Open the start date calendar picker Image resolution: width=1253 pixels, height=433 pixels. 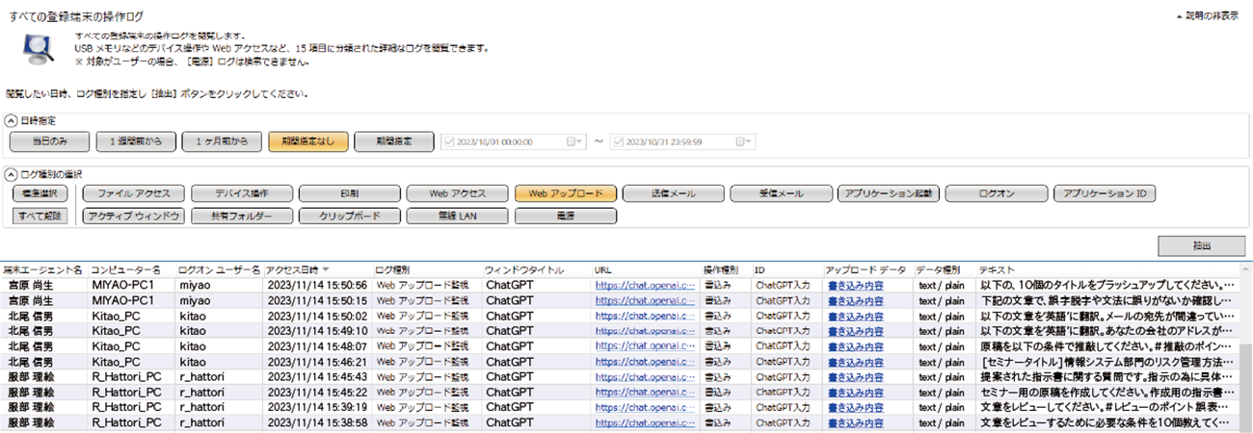575,141
